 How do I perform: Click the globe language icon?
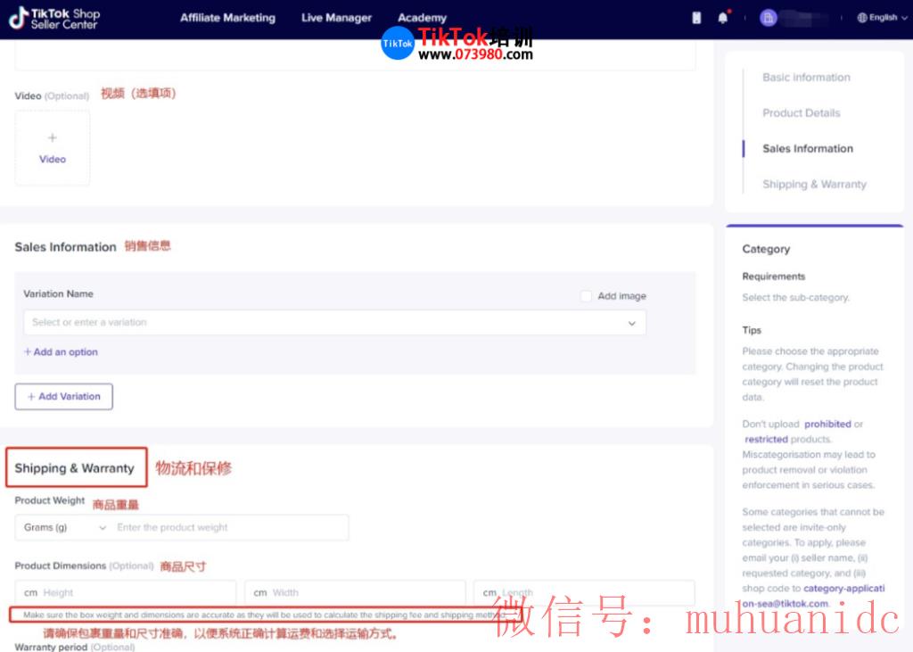pos(861,17)
